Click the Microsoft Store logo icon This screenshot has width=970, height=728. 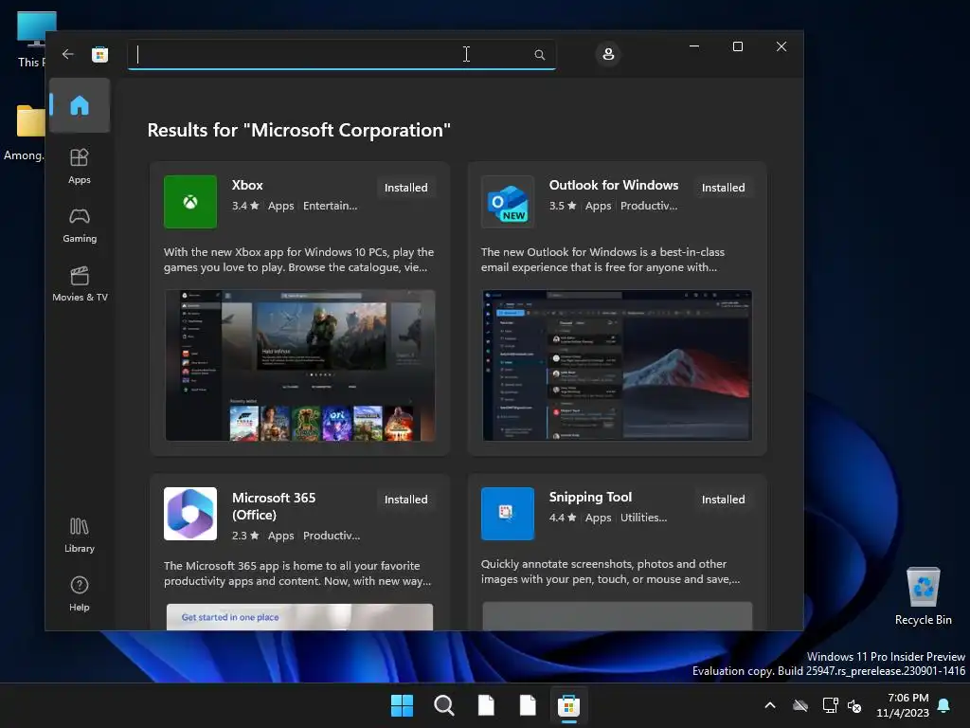click(99, 54)
